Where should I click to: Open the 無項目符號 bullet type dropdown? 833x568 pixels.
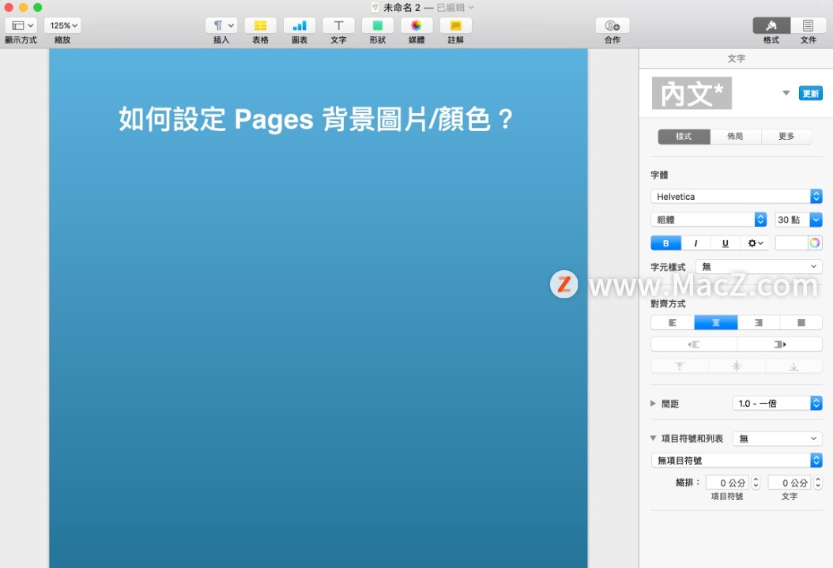click(737, 461)
